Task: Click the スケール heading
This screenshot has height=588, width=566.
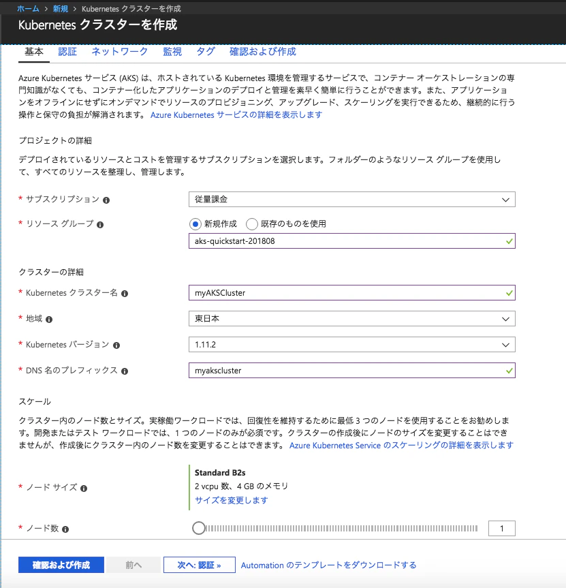Action: click(35, 401)
